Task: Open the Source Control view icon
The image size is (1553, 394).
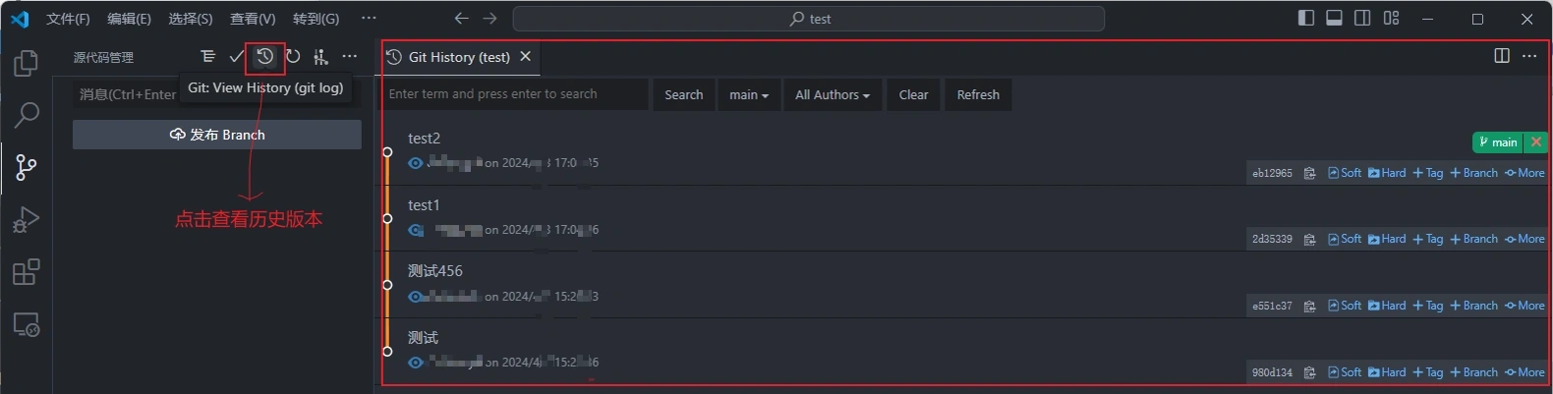Action: point(27,167)
